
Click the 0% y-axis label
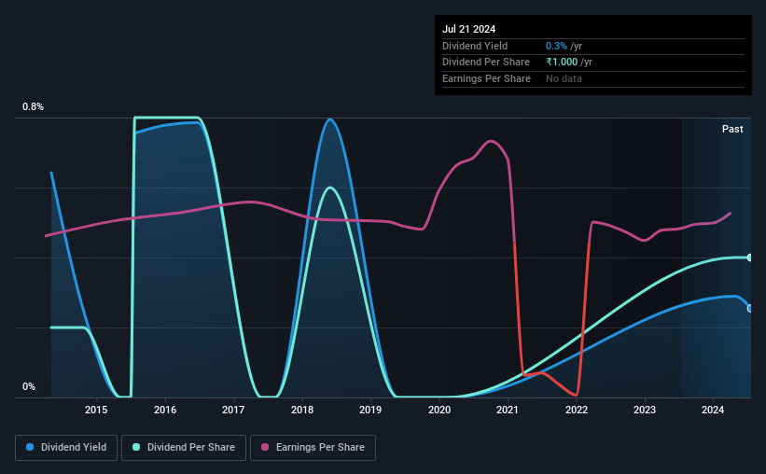pos(29,386)
